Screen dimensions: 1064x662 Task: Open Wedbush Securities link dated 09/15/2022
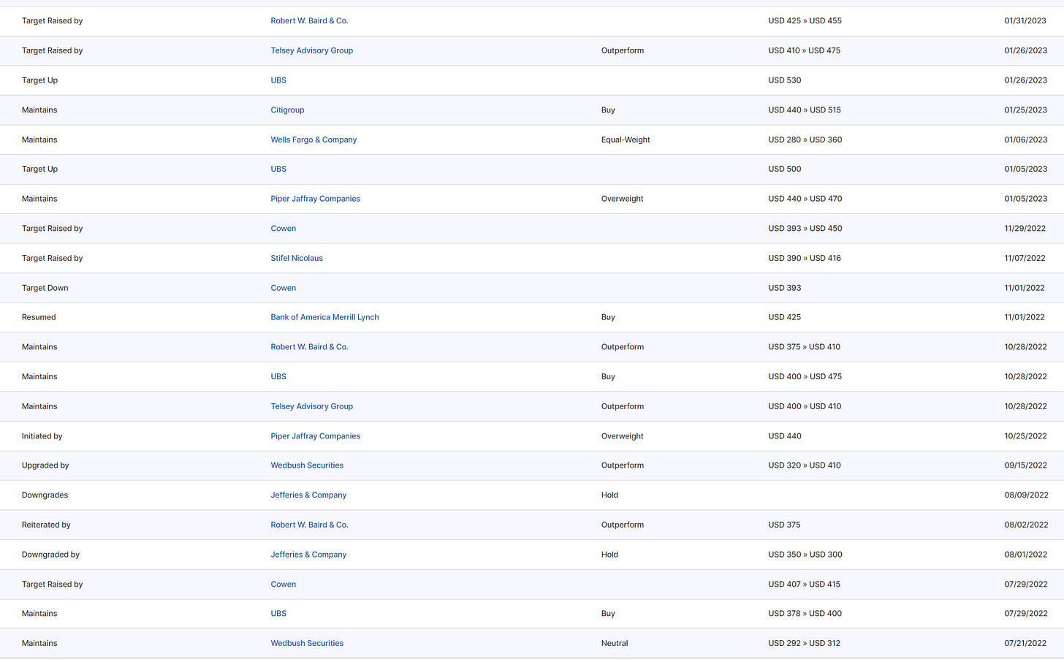pos(307,465)
